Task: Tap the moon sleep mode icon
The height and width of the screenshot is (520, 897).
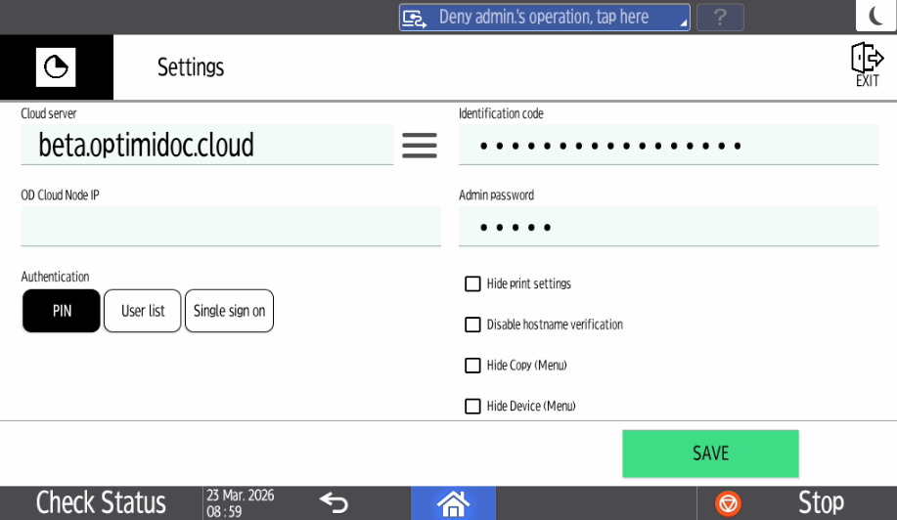Action: pos(876,16)
